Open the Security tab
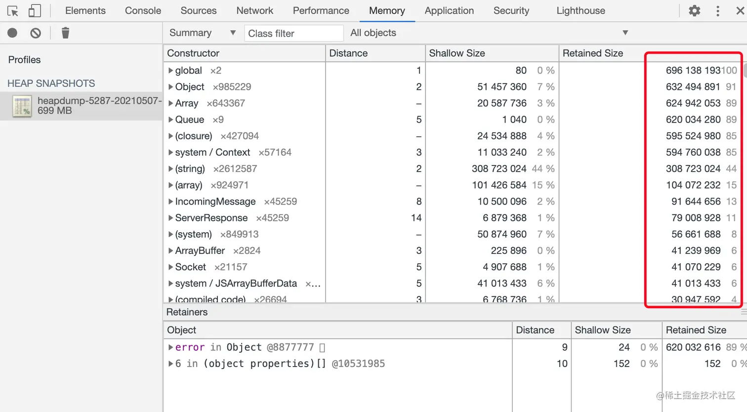The height and width of the screenshot is (412, 747). (x=511, y=10)
